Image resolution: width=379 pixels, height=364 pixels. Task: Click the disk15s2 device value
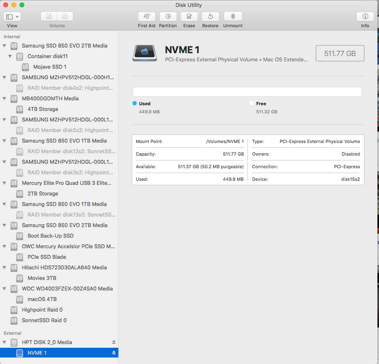tap(350, 179)
